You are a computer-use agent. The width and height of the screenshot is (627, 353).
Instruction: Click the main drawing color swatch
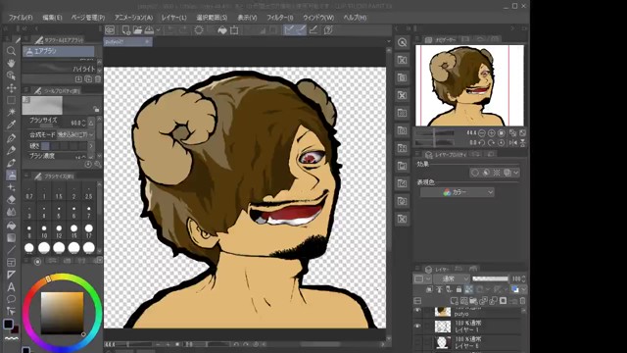click(x=8, y=324)
